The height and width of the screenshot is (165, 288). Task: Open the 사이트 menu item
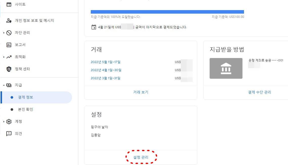click(20, 4)
